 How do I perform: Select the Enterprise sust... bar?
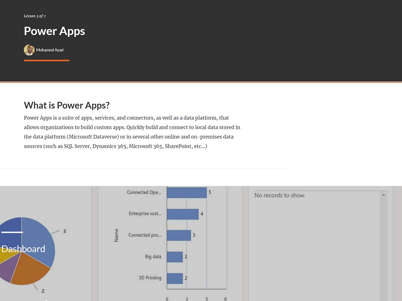pyautogui.click(x=183, y=214)
